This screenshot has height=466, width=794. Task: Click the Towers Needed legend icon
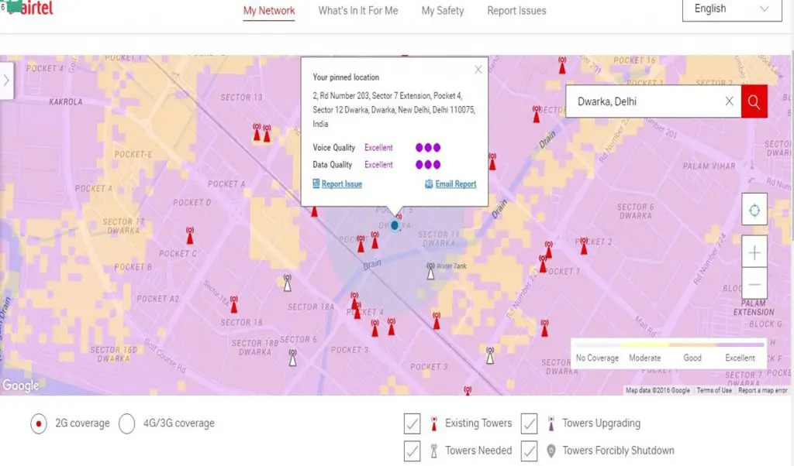click(x=433, y=451)
